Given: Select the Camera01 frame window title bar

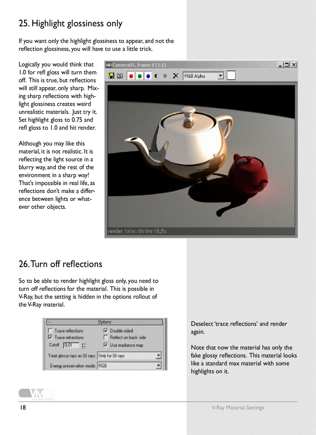Looking at the screenshot, I should (155, 65).
